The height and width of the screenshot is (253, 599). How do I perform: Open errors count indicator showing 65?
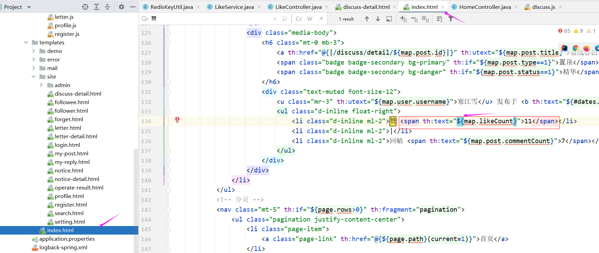564,31
